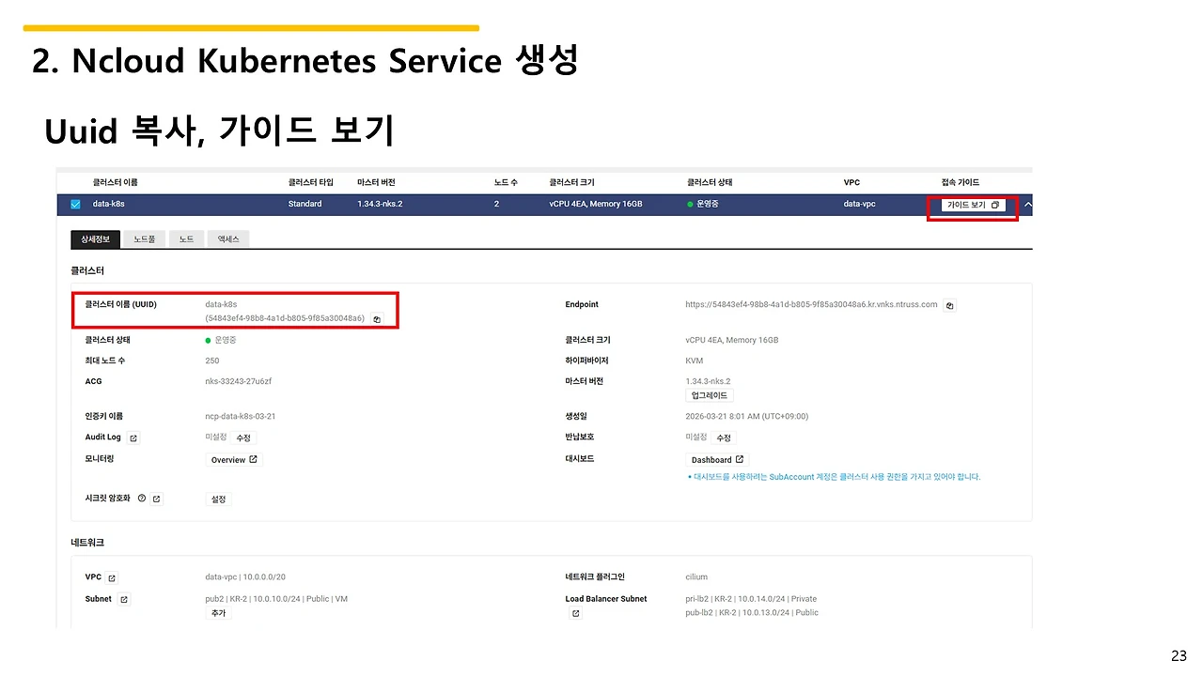
Task: Click the ACG value nks-33243-27u6zf
Action: (x=239, y=381)
